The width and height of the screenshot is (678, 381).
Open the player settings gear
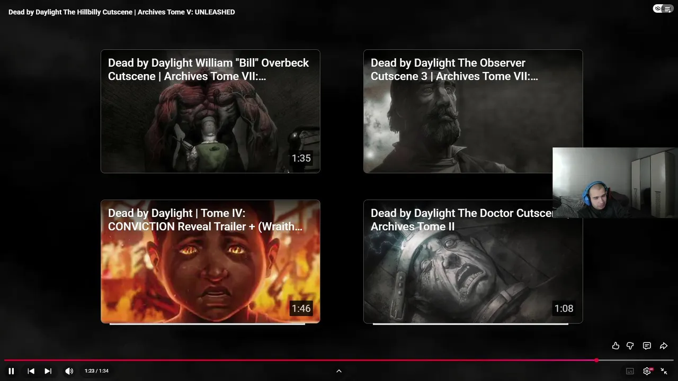(x=647, y=371)
